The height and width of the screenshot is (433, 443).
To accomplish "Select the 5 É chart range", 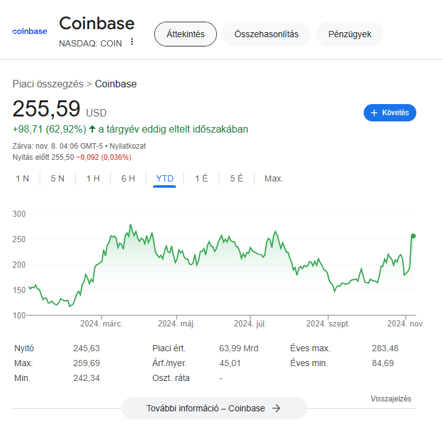I will tap(237, 178).
